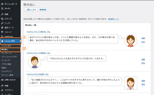Click the Cocoon 設定 circle icon
The height and width of the screenshot is (95, 154).
click(2, 41)
